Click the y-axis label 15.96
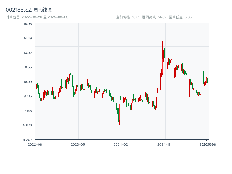This screenshot has height=174, width=232. (x=28, y=24)
